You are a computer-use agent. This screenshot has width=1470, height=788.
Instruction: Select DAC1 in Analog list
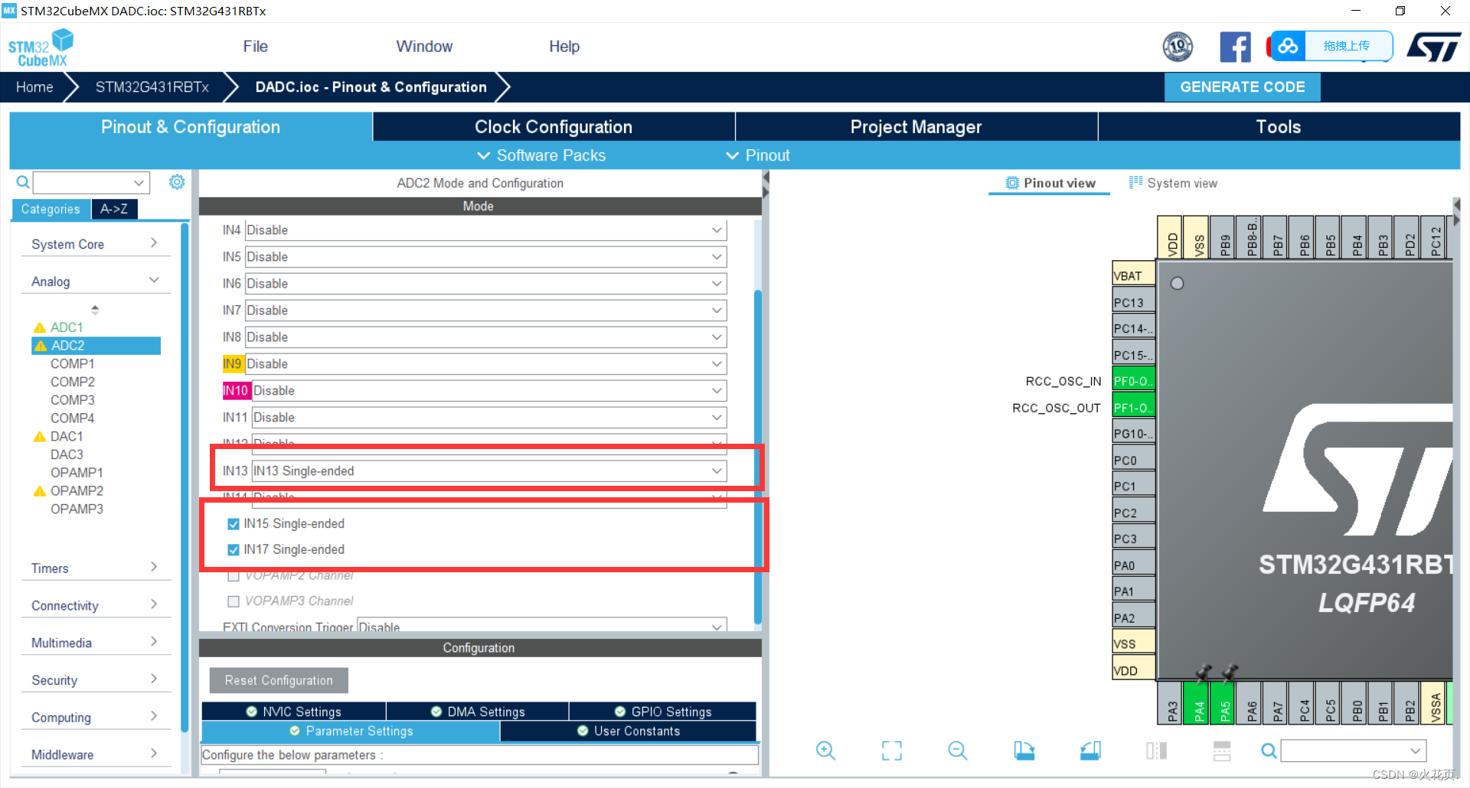pos(67,436)
